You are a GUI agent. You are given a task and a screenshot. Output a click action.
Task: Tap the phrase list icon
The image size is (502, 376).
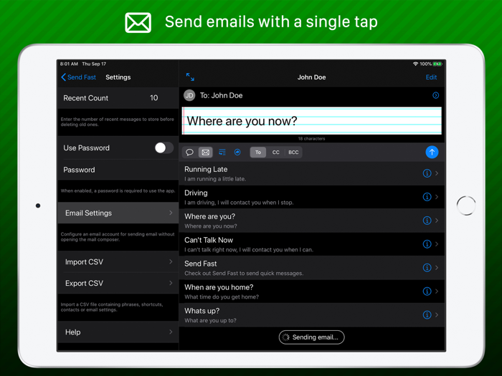(x=222, y=152)
